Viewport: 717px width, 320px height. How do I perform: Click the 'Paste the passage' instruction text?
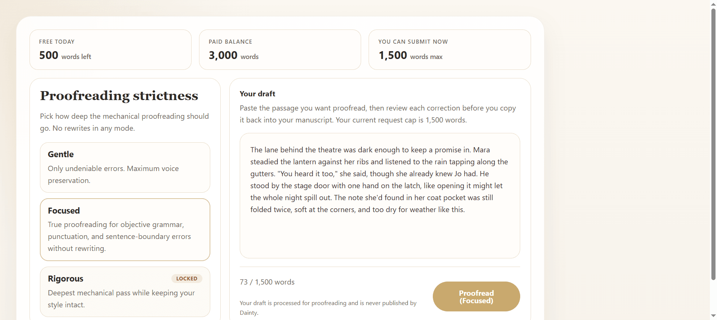click(x=378, y=114)
